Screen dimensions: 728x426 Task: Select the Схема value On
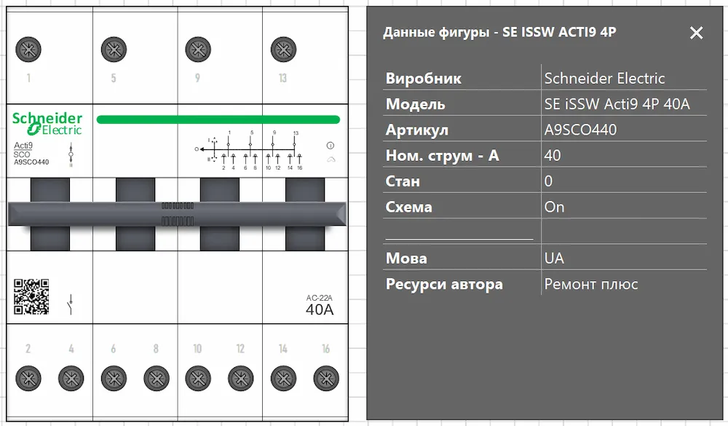(x=554, y=207)
